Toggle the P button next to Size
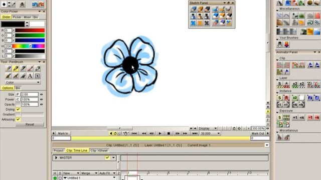Image resolution: width=321 pixels, height=180 pixels. (x=18, y=94)
